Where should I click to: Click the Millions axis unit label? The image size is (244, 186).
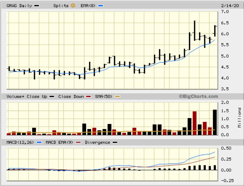pos(239,118)
